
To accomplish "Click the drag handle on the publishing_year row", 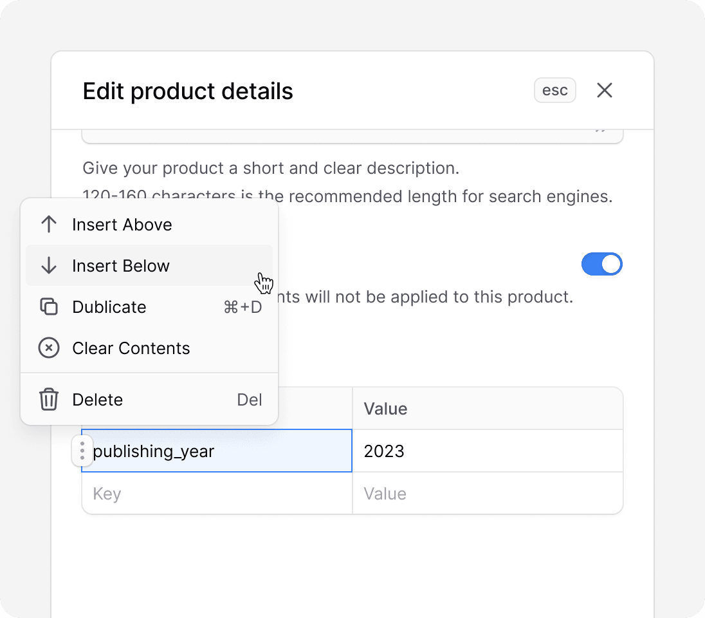I will pyautogui.click(x=82, y=451).
